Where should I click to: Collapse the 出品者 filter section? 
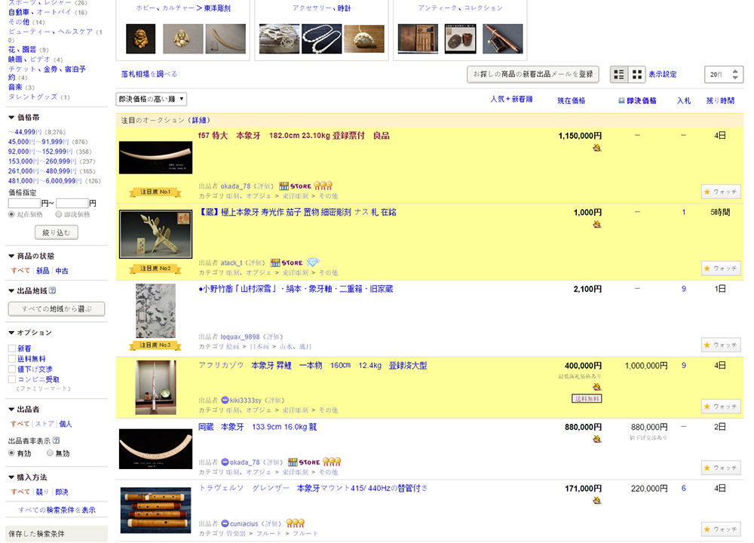11,410
